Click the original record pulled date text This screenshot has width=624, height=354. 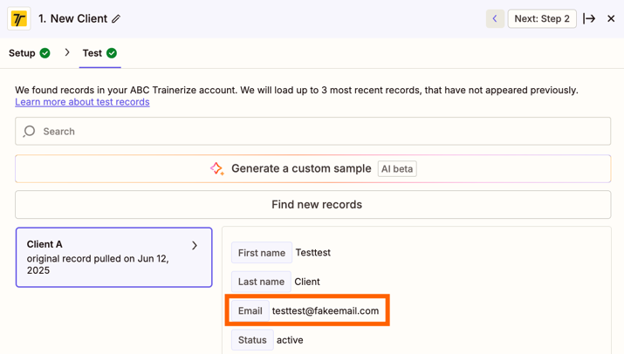(98, 264)
